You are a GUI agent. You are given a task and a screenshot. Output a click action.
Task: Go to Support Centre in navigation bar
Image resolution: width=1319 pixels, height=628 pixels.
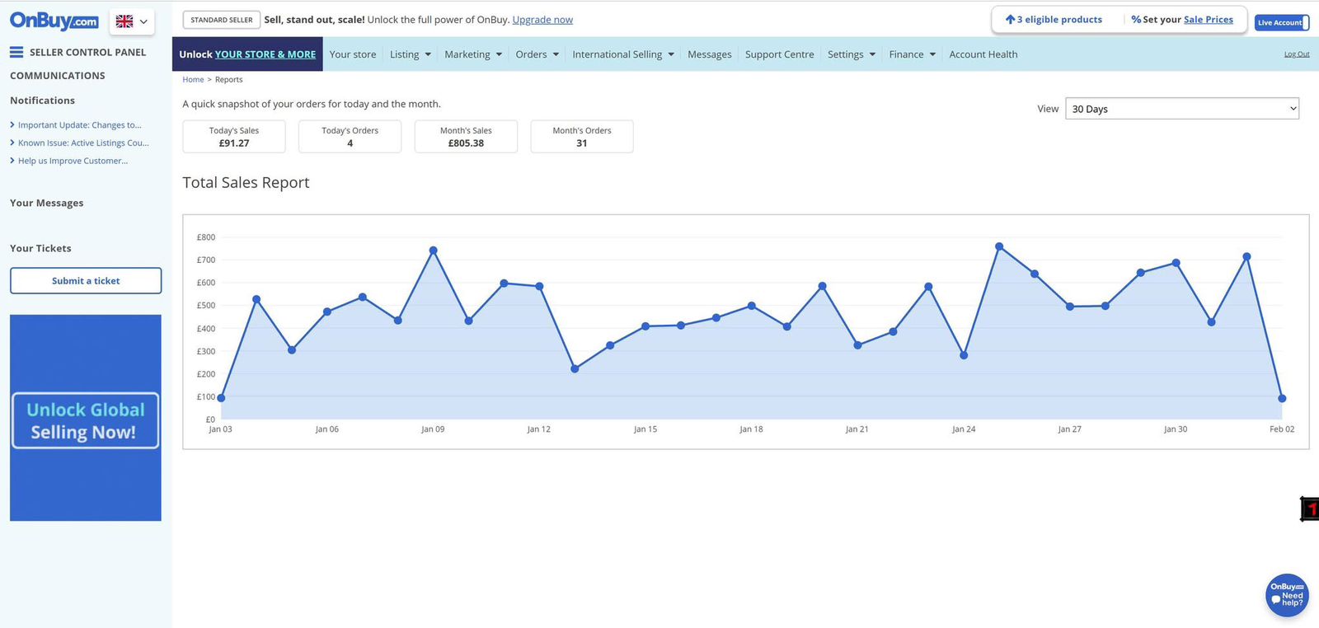click(x=779, y=54)
